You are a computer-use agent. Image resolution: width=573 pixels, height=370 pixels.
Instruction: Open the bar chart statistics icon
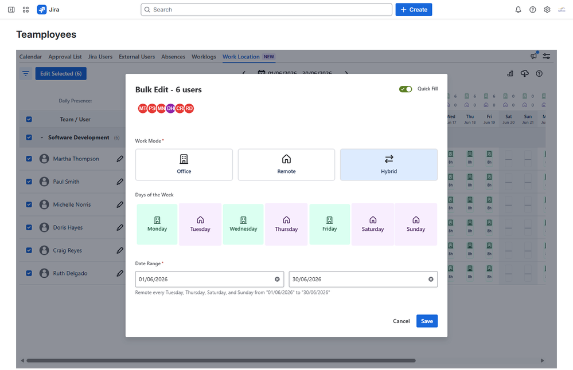point(510,74)
